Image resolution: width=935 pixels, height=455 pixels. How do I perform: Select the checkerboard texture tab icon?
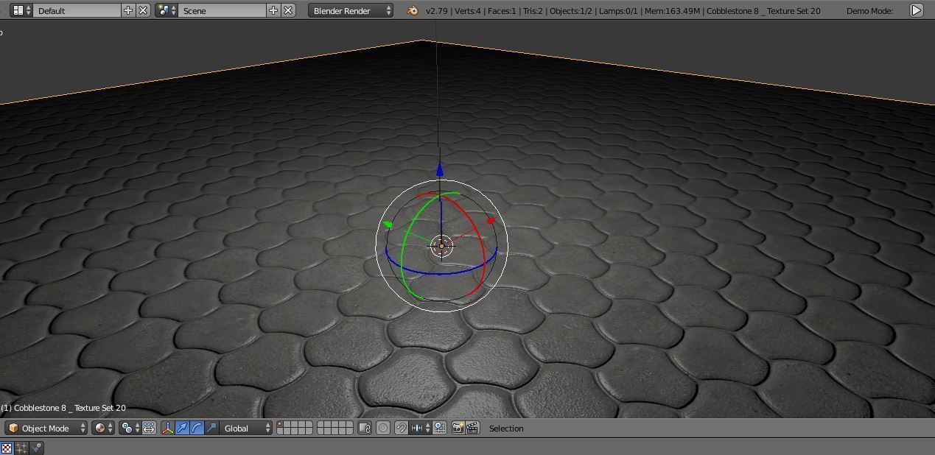coord(7,447)
